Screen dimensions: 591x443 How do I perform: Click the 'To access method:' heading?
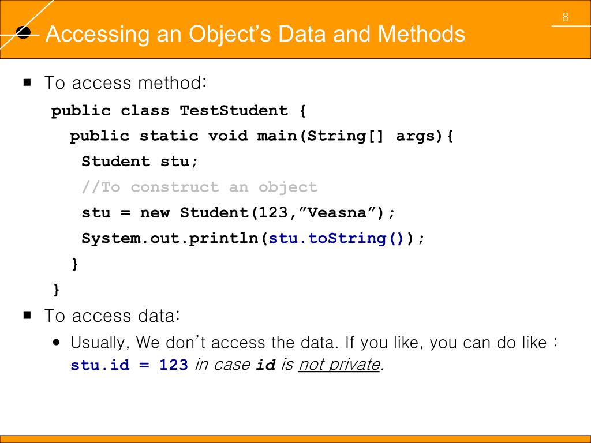tap(125, 83)
